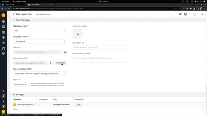
Task: Click the INVITATION column header
Action: click(43, 100)
